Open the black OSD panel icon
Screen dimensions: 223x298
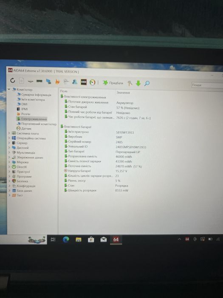click(84, 82)
